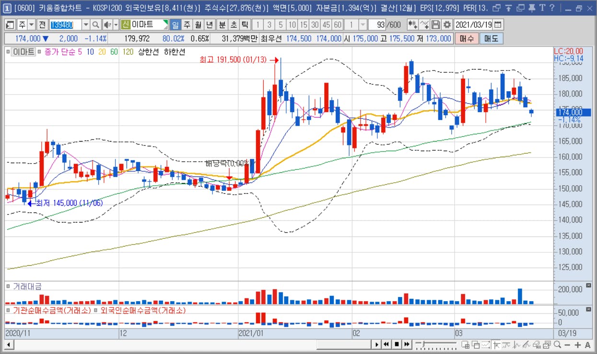Click the 매수 buy button
597x354 pixels.
pos(467,38)
